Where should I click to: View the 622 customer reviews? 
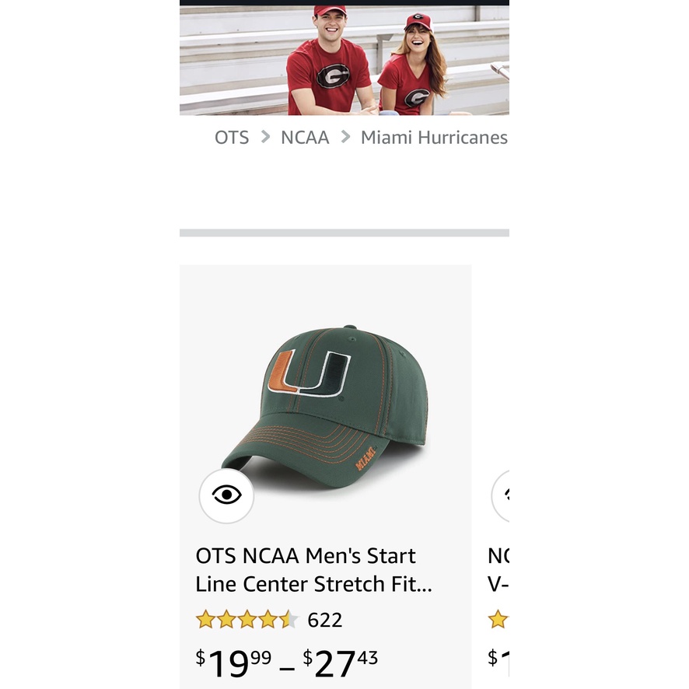coord(325,620)
